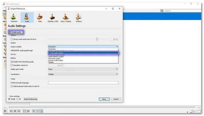Screen dimensions: 204x116
Task: Click the Preferred audio language field
Action: click(x=83, y=83)
